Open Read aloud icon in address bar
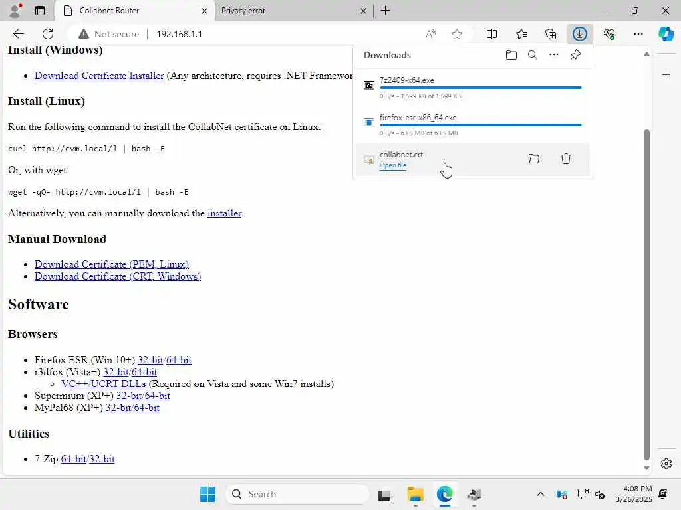Screen dimensions: 681x510 point(430,34)
